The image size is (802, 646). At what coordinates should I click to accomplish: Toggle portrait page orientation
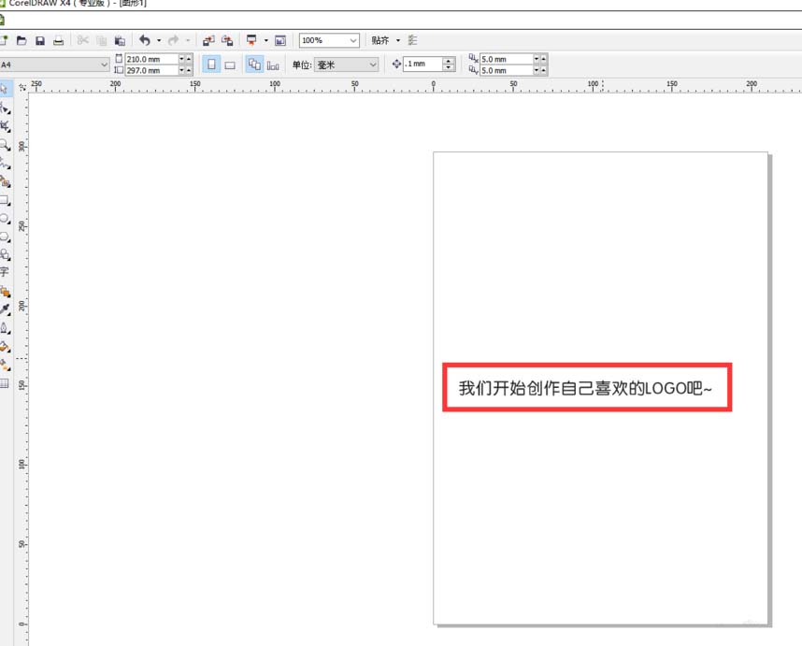210,64
